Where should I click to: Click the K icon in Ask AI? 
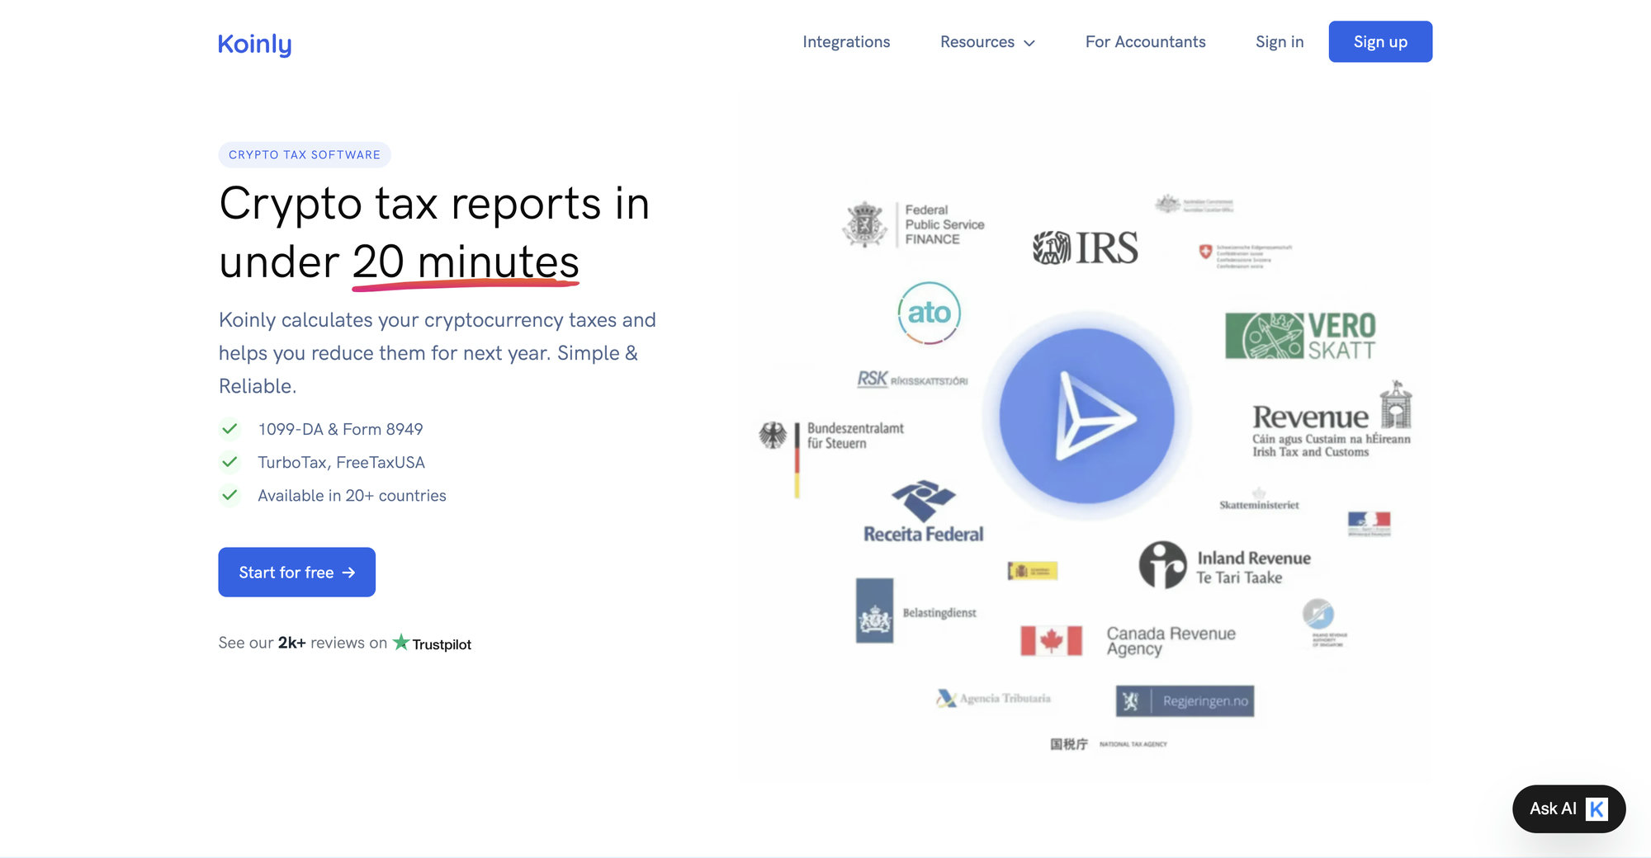coord(1597,809)
